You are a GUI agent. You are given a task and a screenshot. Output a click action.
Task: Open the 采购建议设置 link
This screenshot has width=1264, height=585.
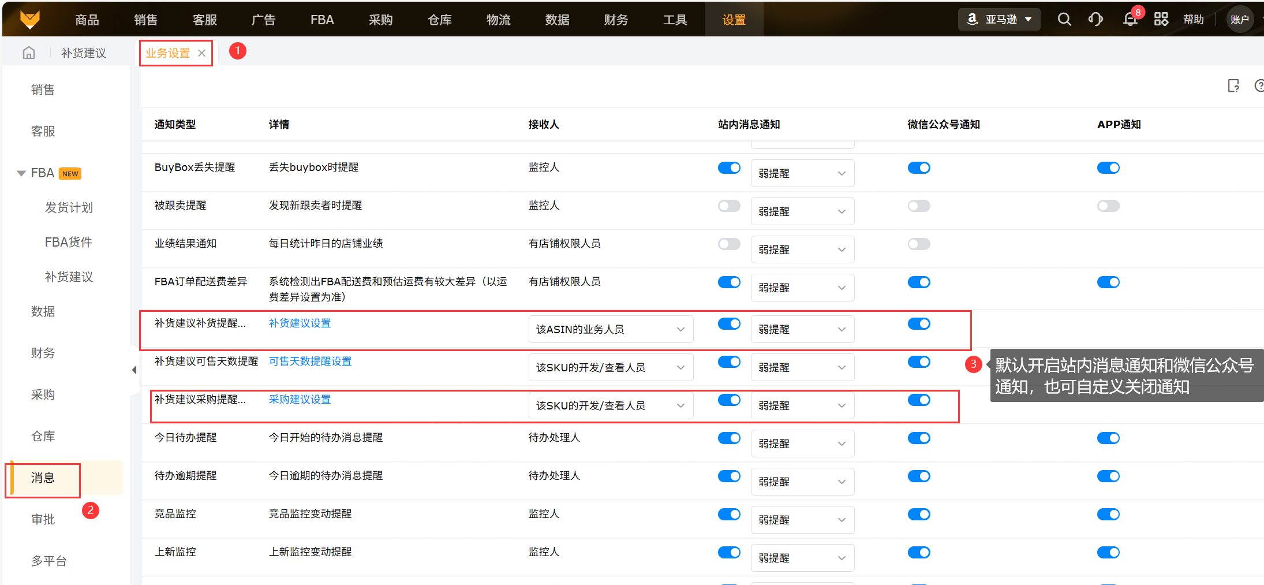300,400
